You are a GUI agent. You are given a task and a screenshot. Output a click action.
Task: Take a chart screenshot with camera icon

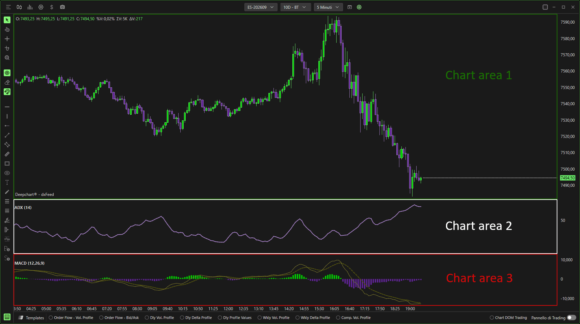(x=62, y=7)
